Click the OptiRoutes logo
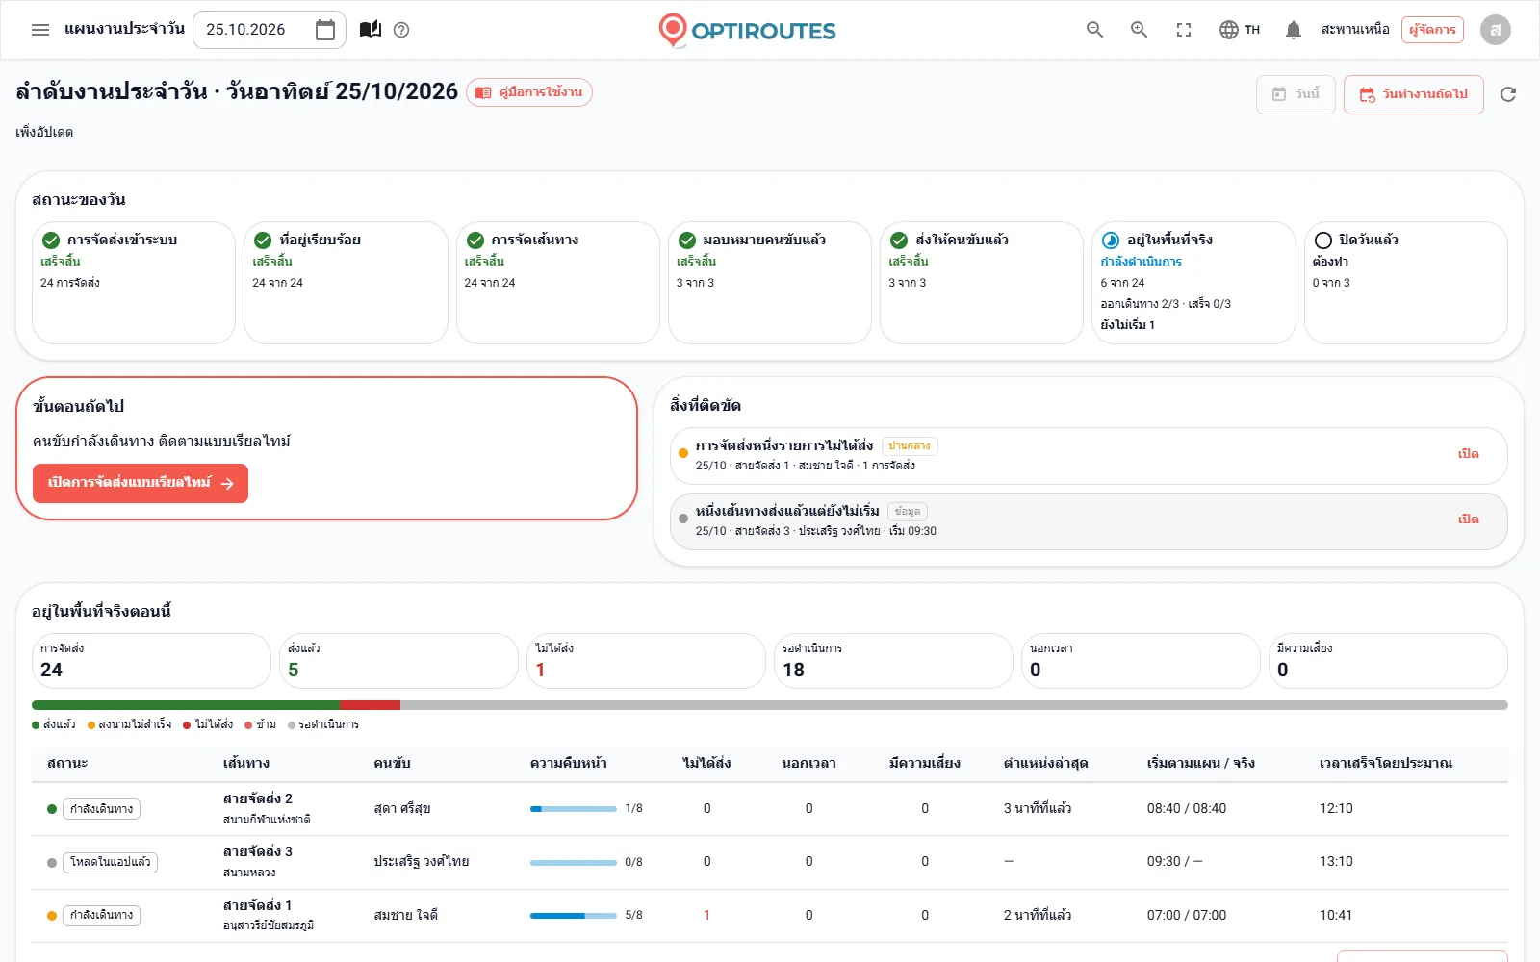Image resolution: width=1540 pixels, height=962 pixels. [747, 30]
